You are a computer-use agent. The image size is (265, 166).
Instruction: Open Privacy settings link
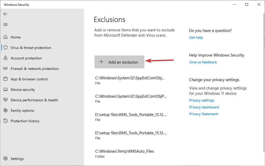point(202,100)
